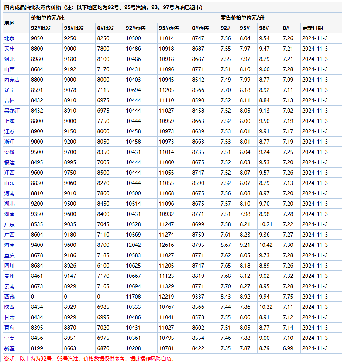Select Anhui's 92# wholesale value 9500

tap(37, 152)
